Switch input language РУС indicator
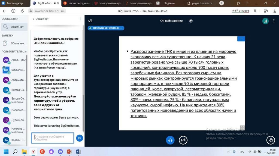Viewport: 279px width, 156px height. [242, 152]
